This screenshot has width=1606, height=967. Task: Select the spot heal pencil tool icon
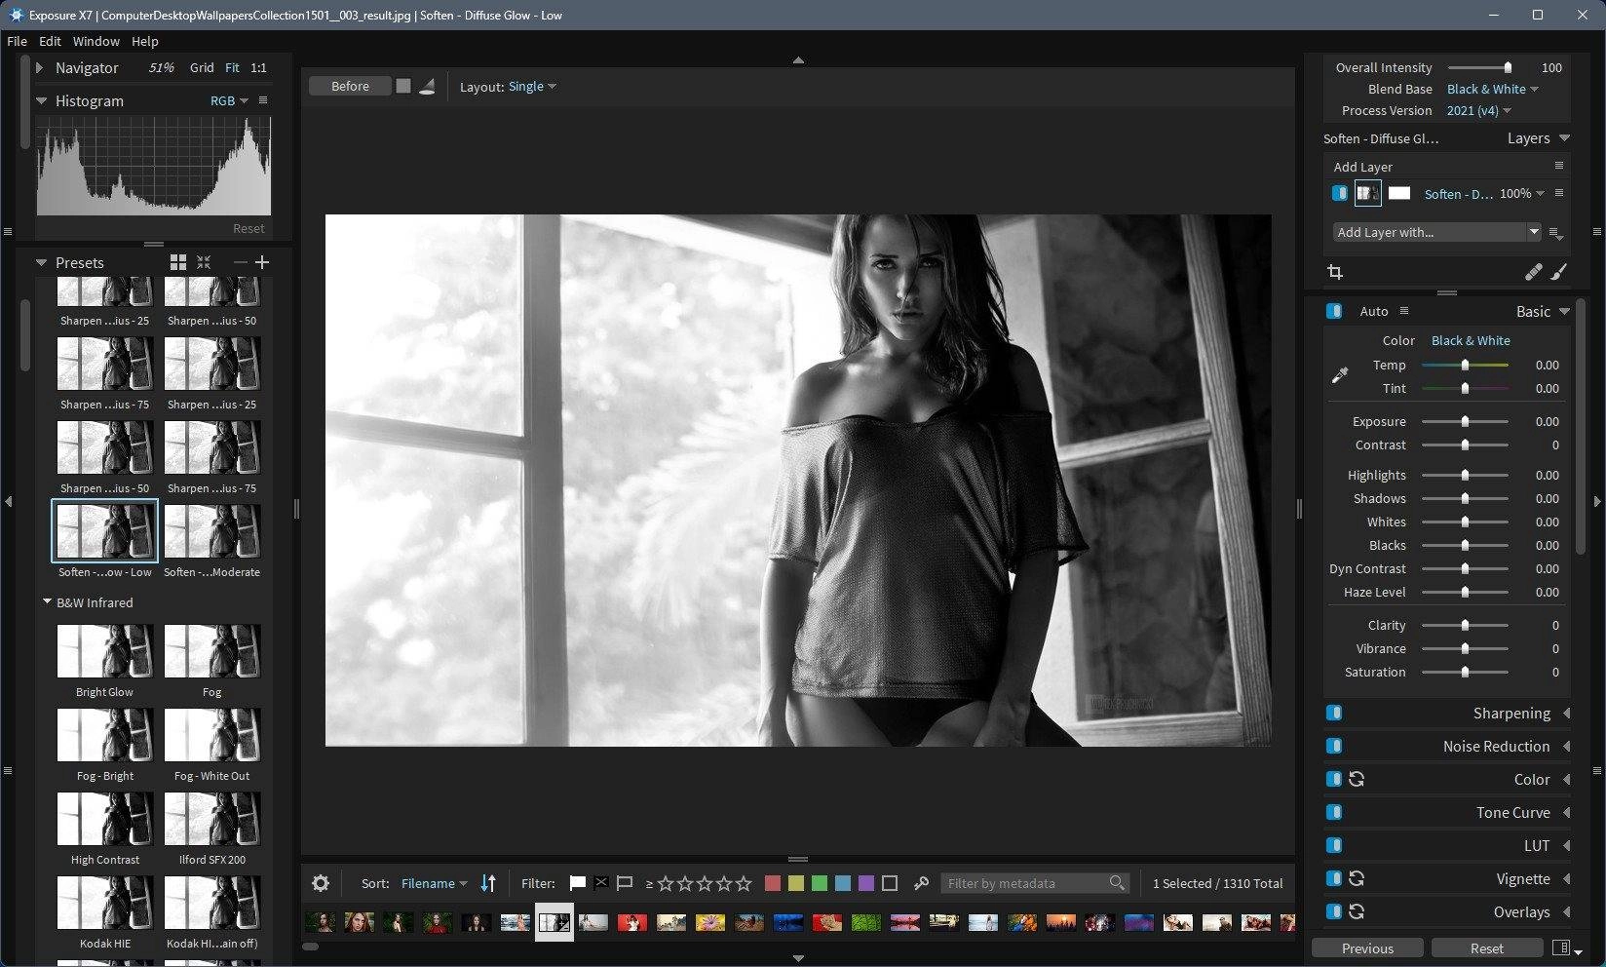[1534, 272]
